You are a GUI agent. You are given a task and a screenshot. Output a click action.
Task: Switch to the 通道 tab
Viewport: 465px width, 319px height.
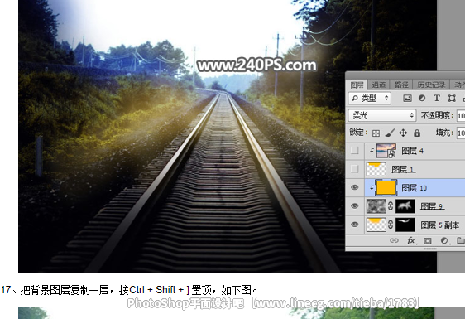coord(379,85)
